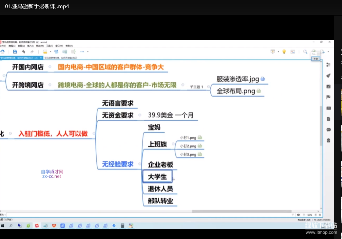Collapse the 无经验要求 branch toggle
342x239 pixels.
(x=139, y=164)
